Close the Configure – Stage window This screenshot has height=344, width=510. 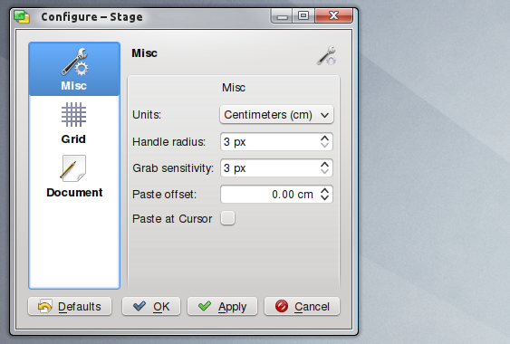point(333,16)
